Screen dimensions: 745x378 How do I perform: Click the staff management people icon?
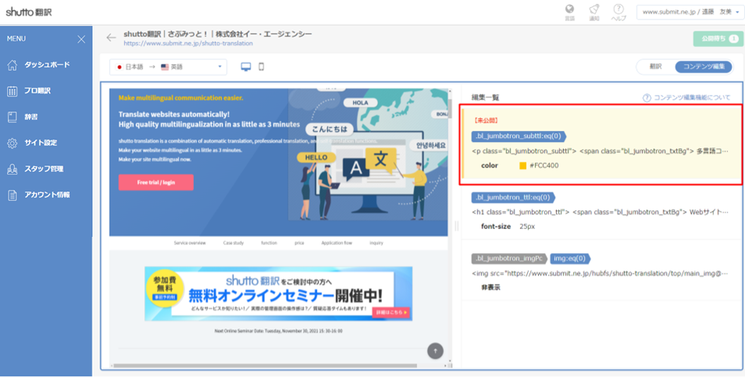13,169
